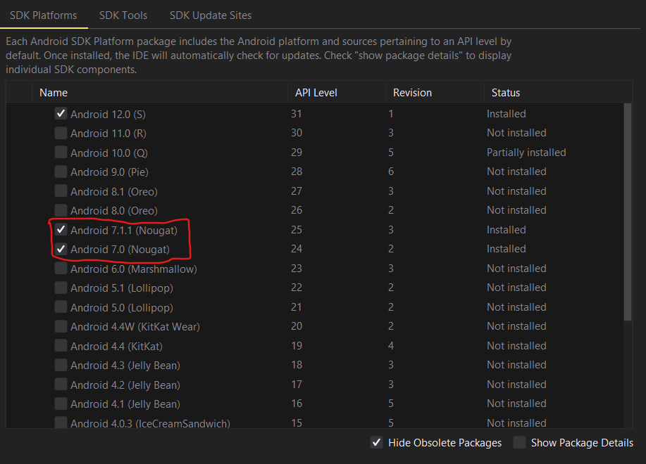Image resolution: width=646 pixels, height=464 pixels.
Task: Uncheck the Android 12.0 (S) checkbox
Action: click(x=61, y=113)
